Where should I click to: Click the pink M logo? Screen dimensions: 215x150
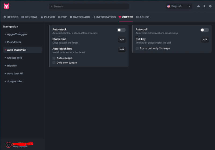click(6, 6)
